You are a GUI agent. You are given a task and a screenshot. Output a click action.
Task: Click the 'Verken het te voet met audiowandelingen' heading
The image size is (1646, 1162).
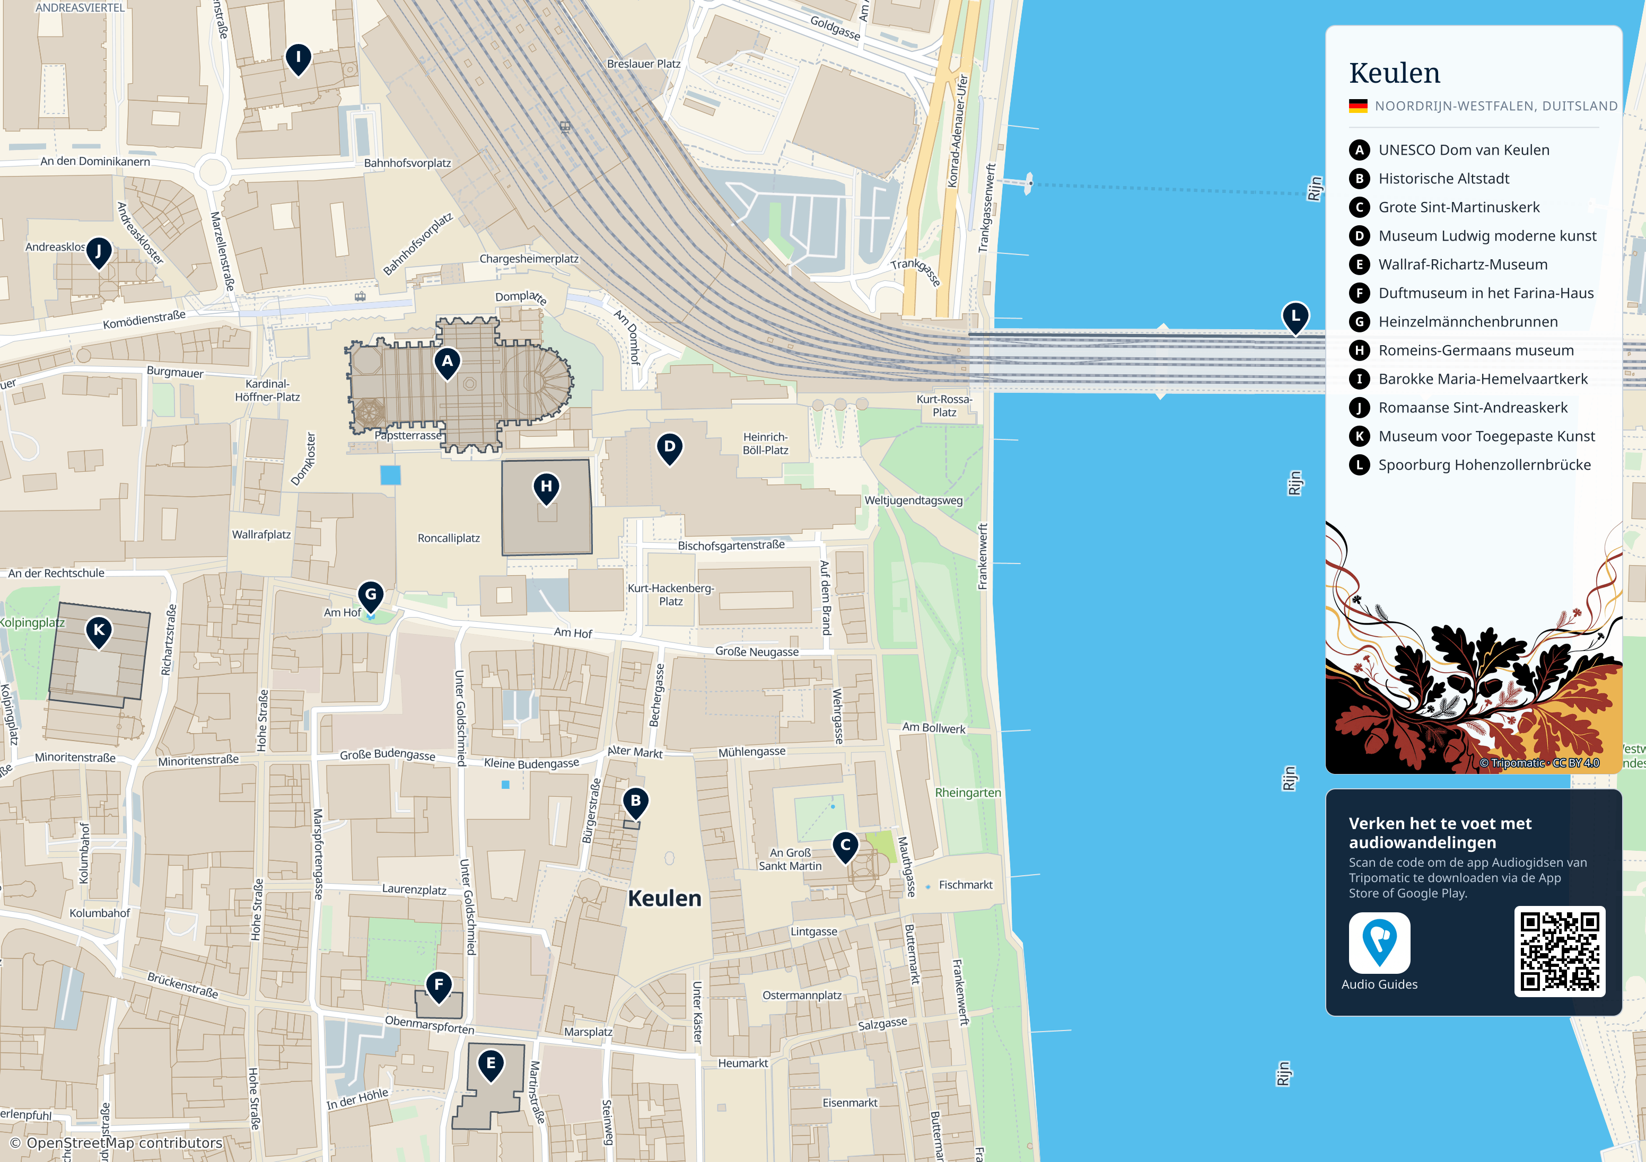1440,833
